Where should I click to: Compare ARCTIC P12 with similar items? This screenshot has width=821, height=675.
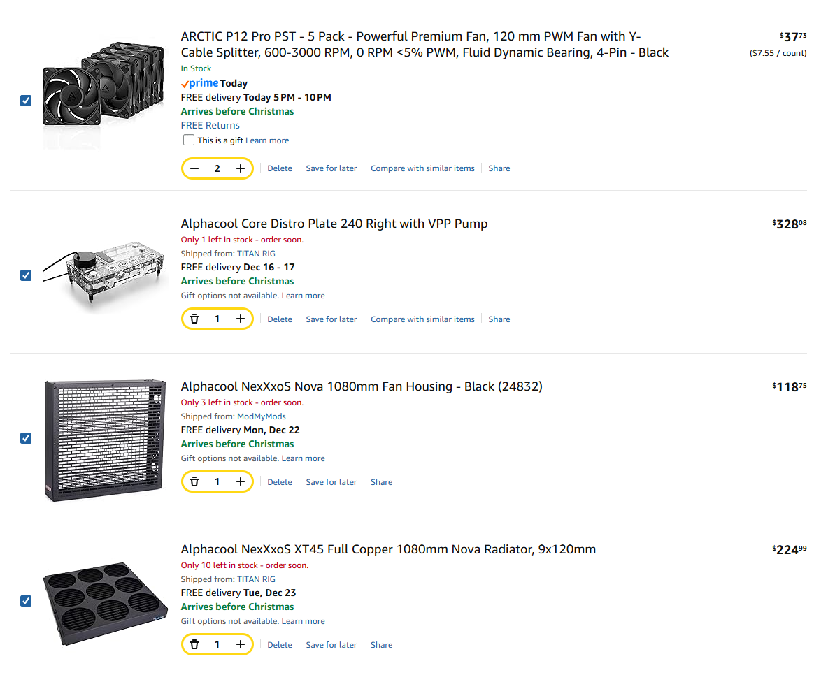(422, 168)
